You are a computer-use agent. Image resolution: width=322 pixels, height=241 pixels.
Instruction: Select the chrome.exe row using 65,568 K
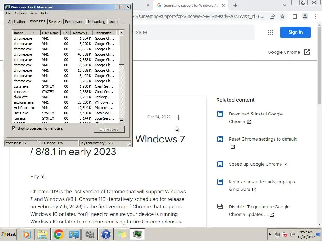coord(66,65)
